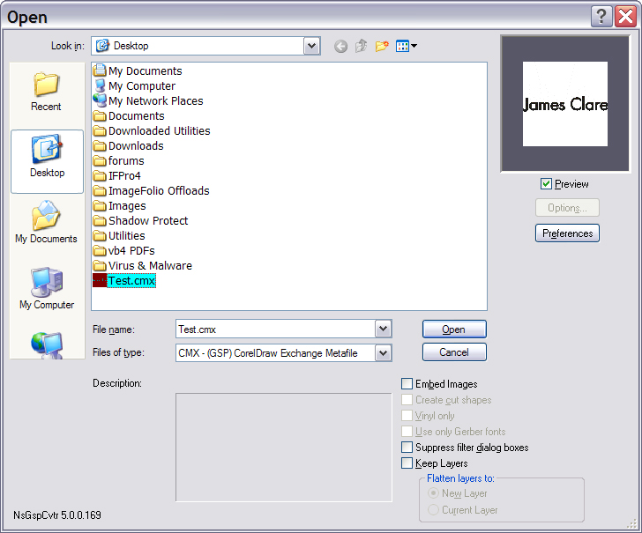Click the My Computer icon in file list
Screen dimensions: 642x533
[x=100, y=85]
